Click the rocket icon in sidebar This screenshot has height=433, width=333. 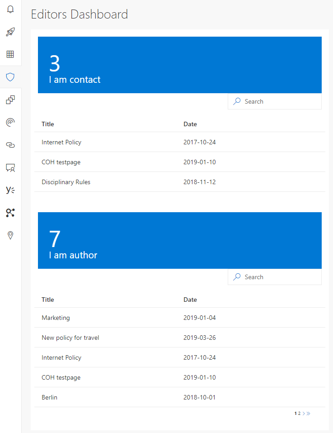10,32
